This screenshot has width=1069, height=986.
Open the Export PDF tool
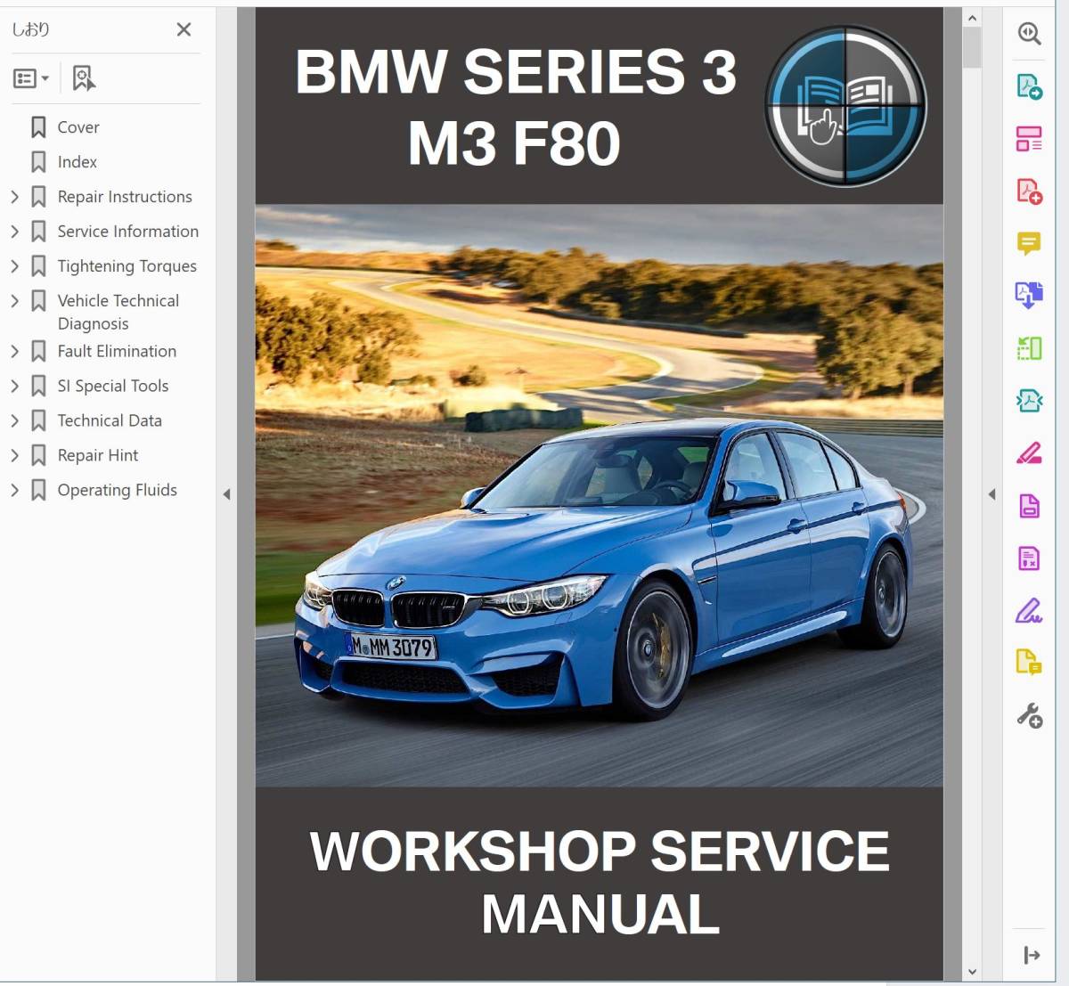click(1030, 86)
